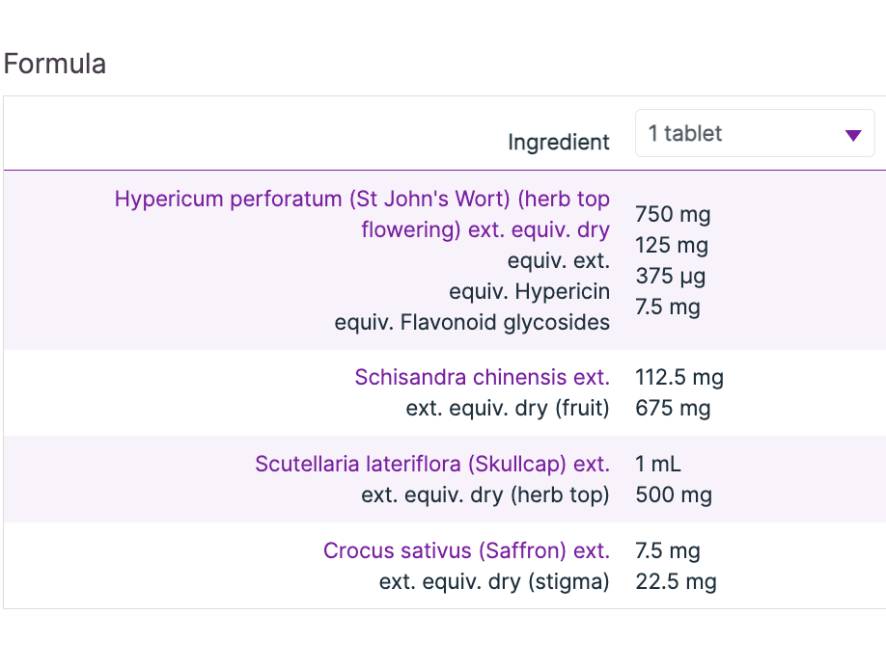This screenshot has width=886, height=669.
Task: Click the Formula section heading
Action: coord(55,64)
